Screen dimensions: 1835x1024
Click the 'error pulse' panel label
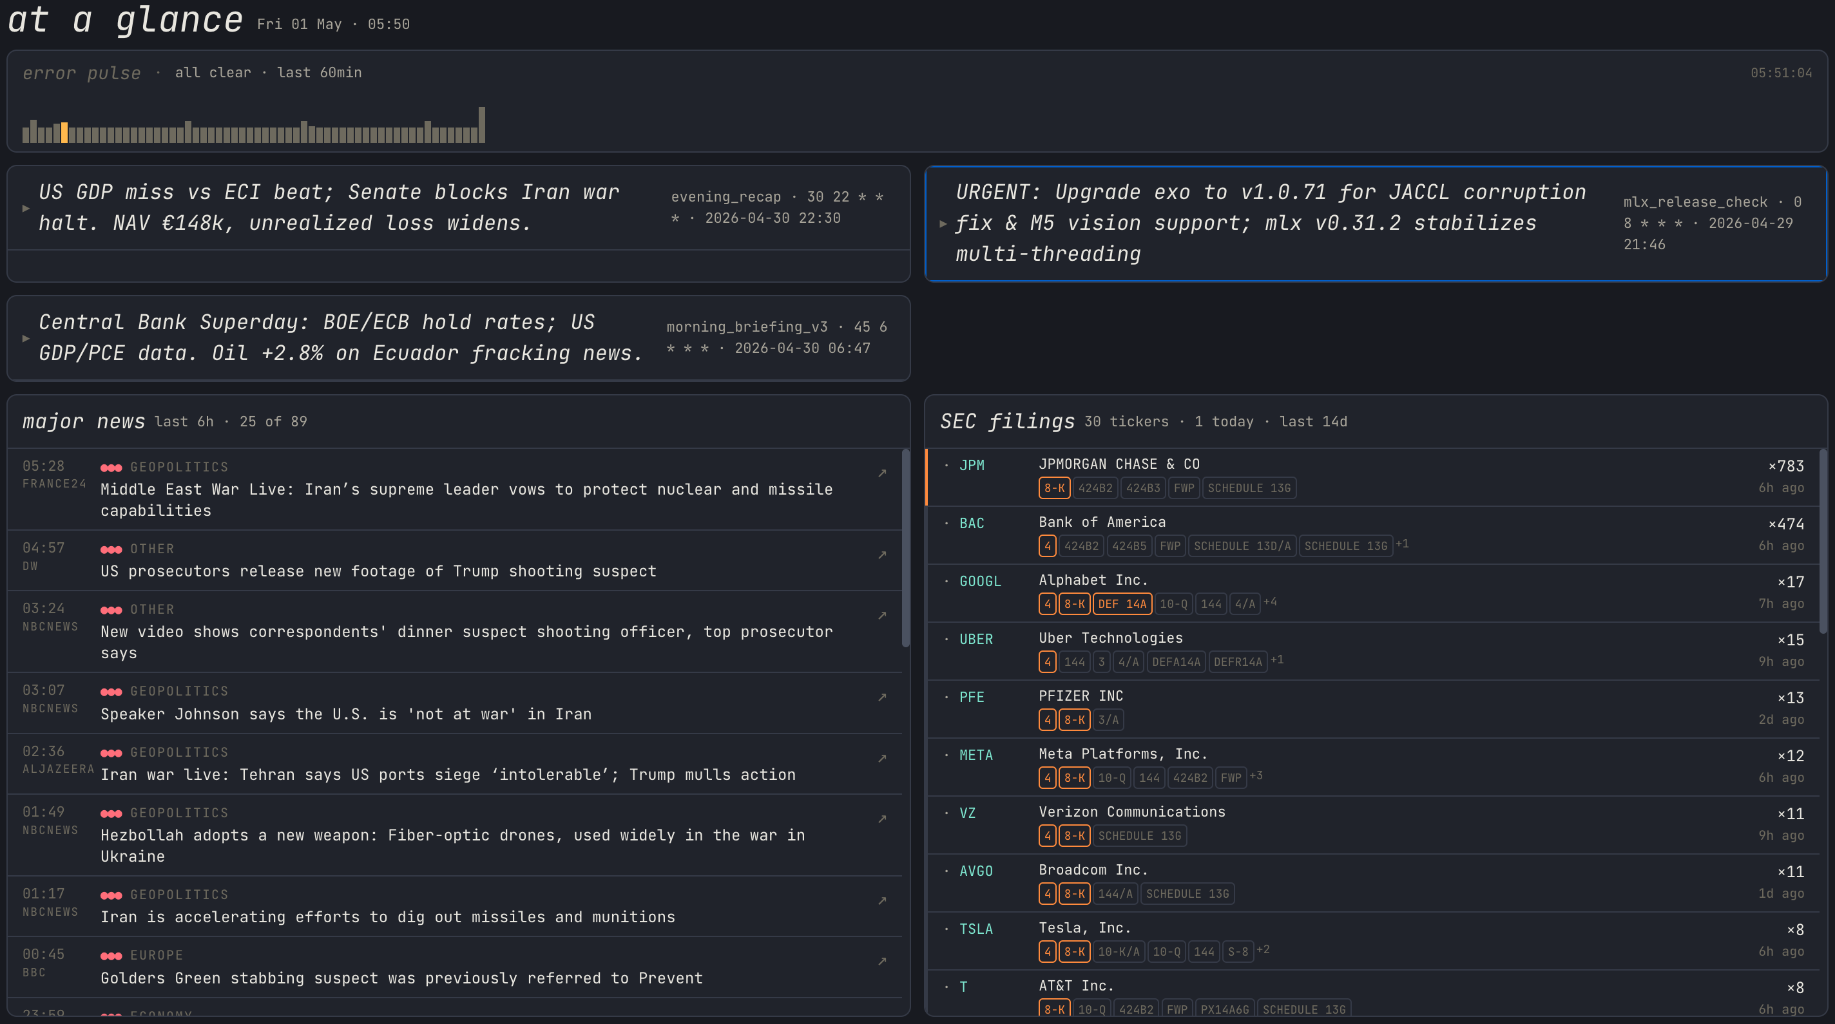[x=81, y=73]
